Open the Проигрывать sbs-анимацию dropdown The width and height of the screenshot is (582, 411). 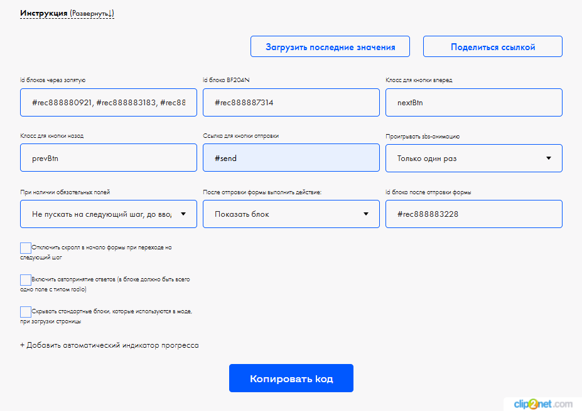(x=473, y=159)
